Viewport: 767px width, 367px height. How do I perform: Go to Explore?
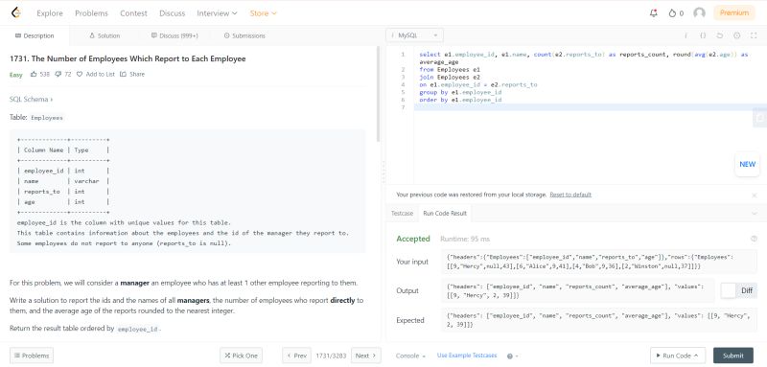click(50, 13)
